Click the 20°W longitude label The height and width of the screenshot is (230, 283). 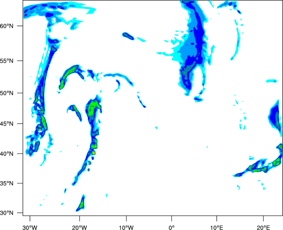pyautogui.click(x=79, y=228)
